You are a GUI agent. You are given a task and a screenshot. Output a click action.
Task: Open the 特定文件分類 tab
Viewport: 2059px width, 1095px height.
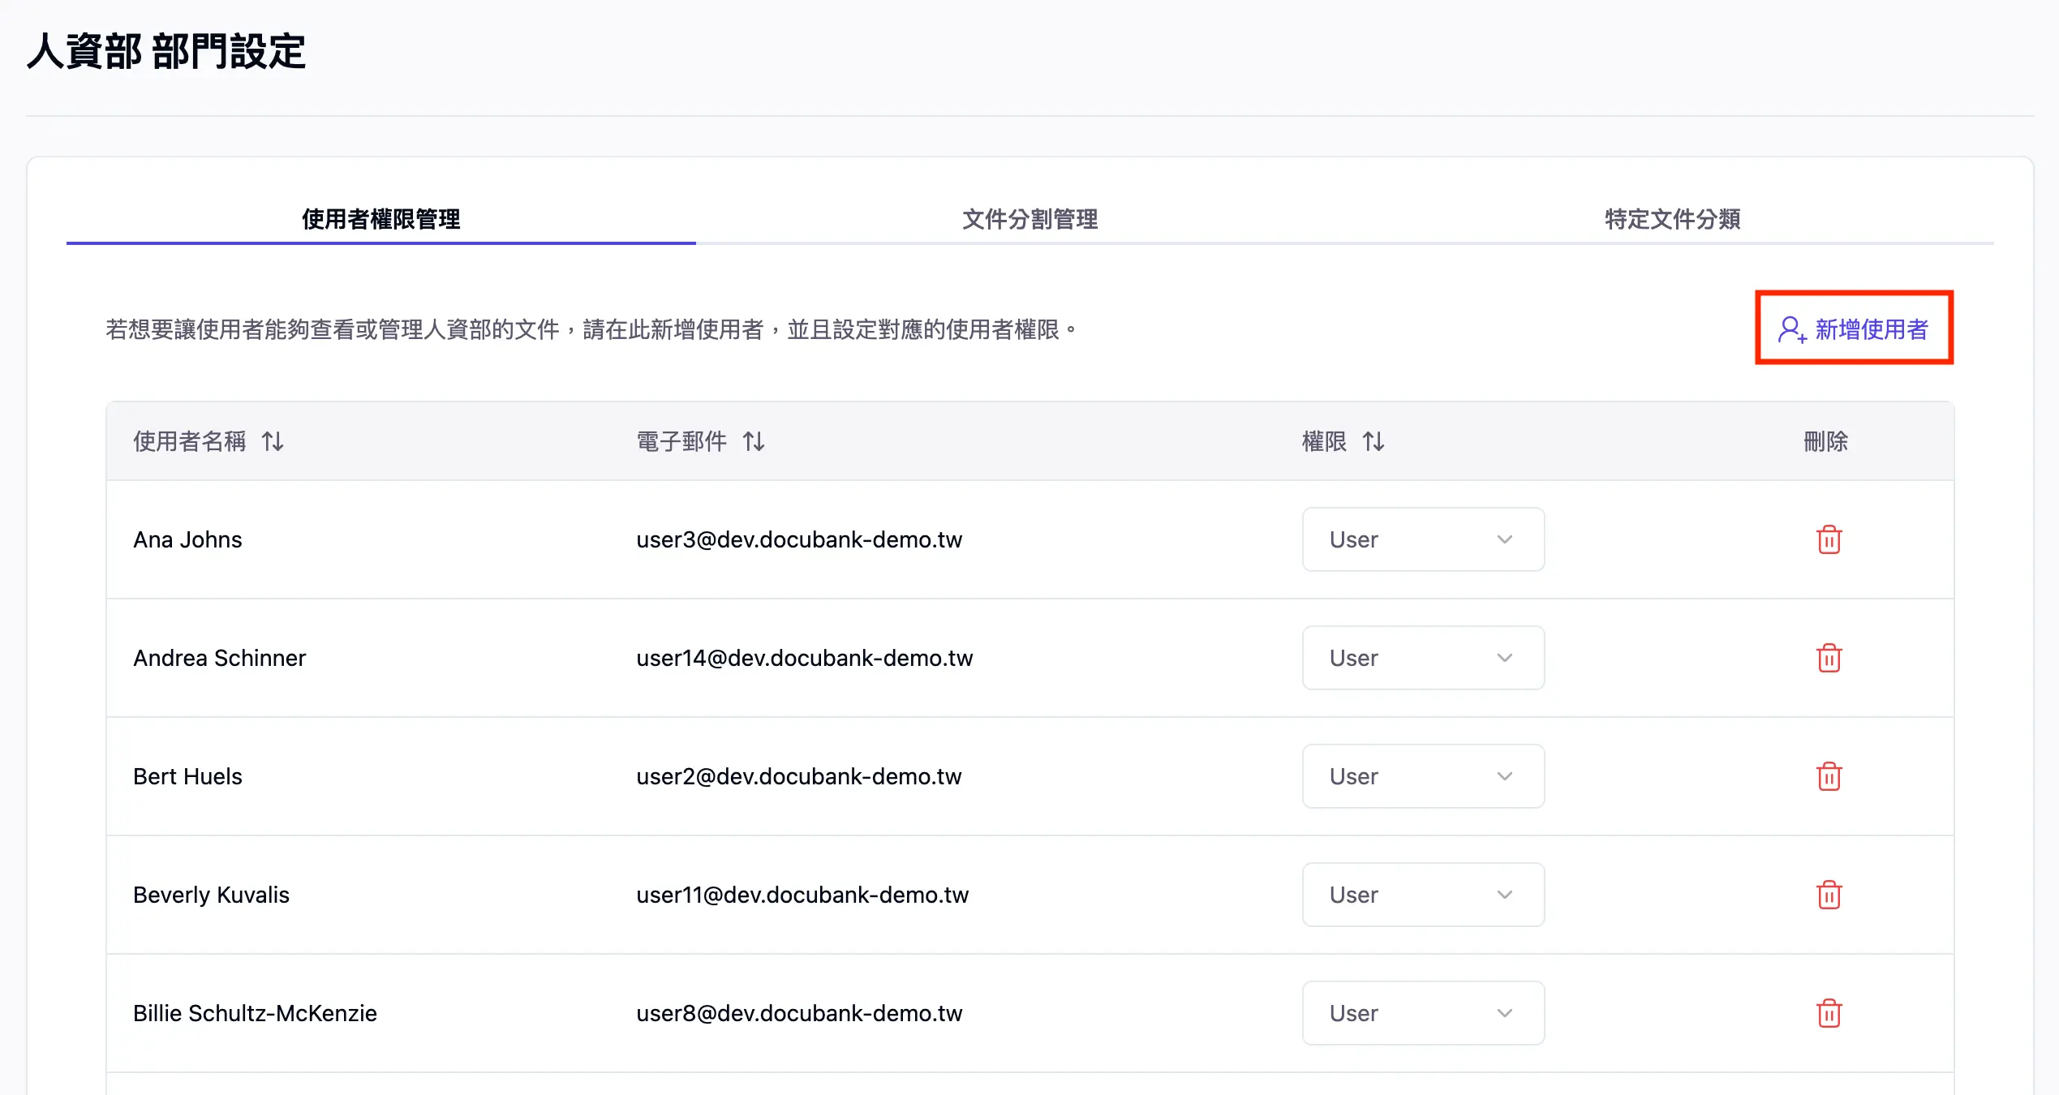(x=1671, y=220)
